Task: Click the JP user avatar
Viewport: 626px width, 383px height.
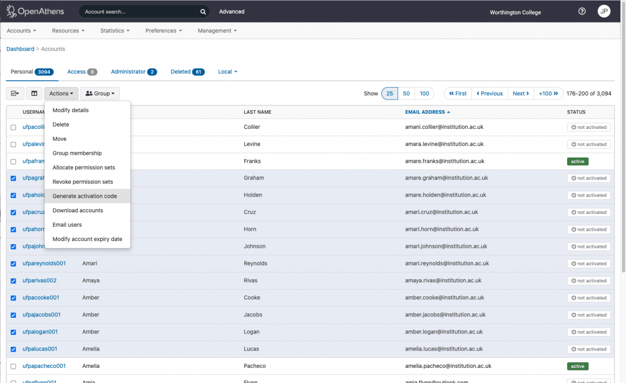Action: click(x=604, y=11)
